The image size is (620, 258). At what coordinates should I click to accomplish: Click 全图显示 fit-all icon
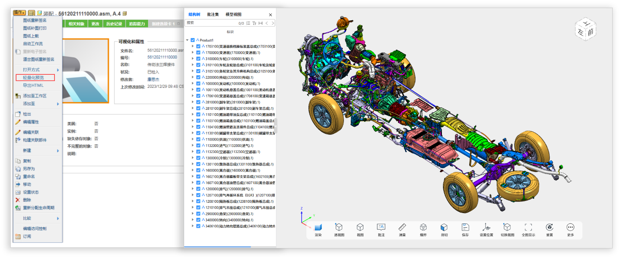pos(528,228)
